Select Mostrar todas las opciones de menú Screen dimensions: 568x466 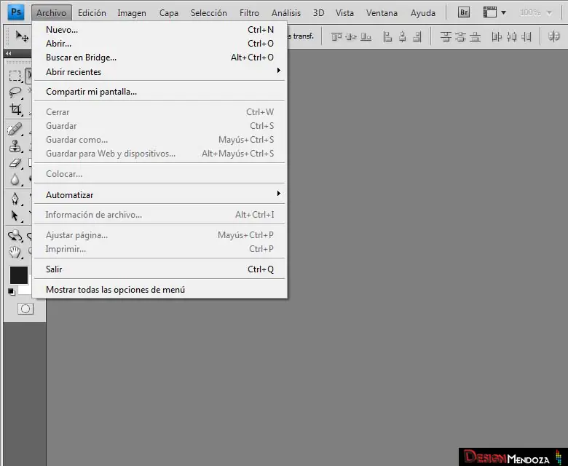coord(159,290)
